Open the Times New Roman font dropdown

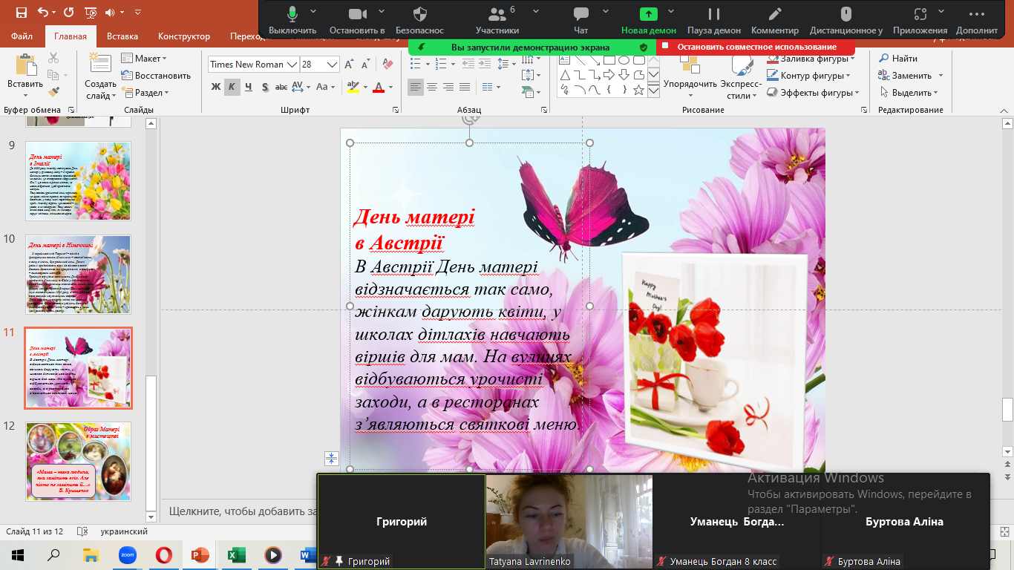292,65
